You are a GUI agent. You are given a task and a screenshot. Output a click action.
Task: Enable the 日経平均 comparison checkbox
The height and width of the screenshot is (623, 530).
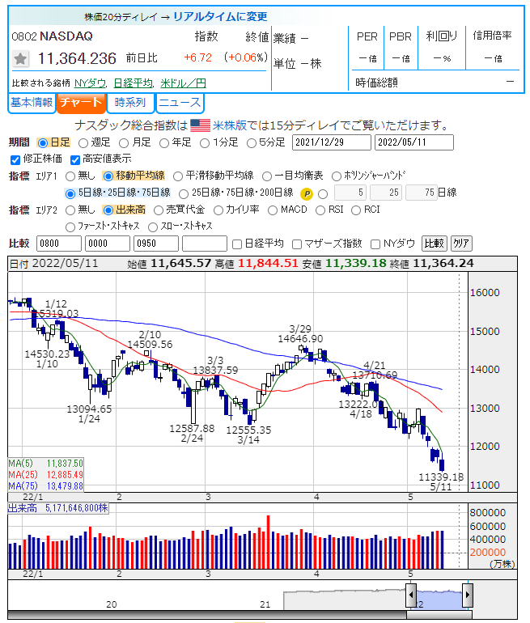click(237, 244)
